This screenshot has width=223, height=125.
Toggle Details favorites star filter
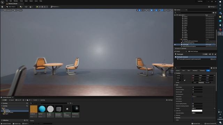tap(214, 68)
